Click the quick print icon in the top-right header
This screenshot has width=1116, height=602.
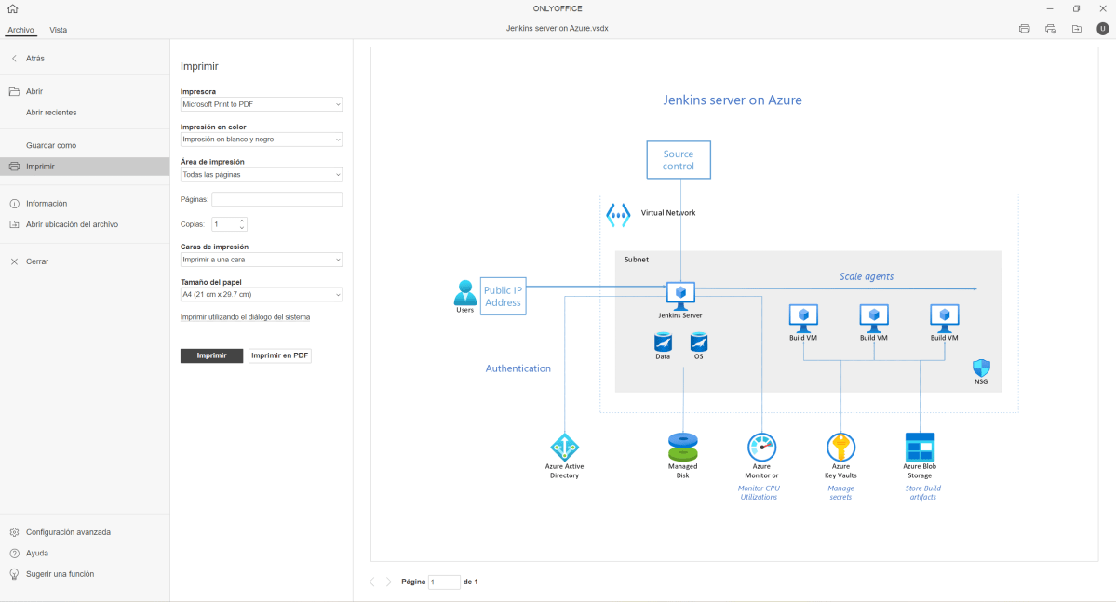(x=1050, y=29)
